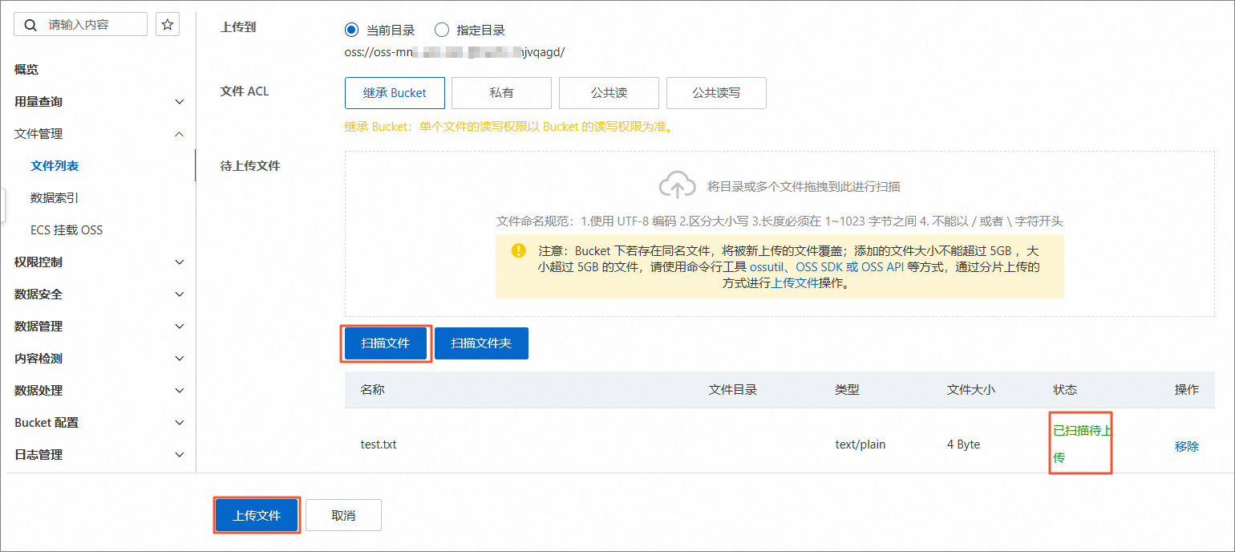1235x552 pixels.
Task: Click the star favorites icon
Action: (168, 25)
